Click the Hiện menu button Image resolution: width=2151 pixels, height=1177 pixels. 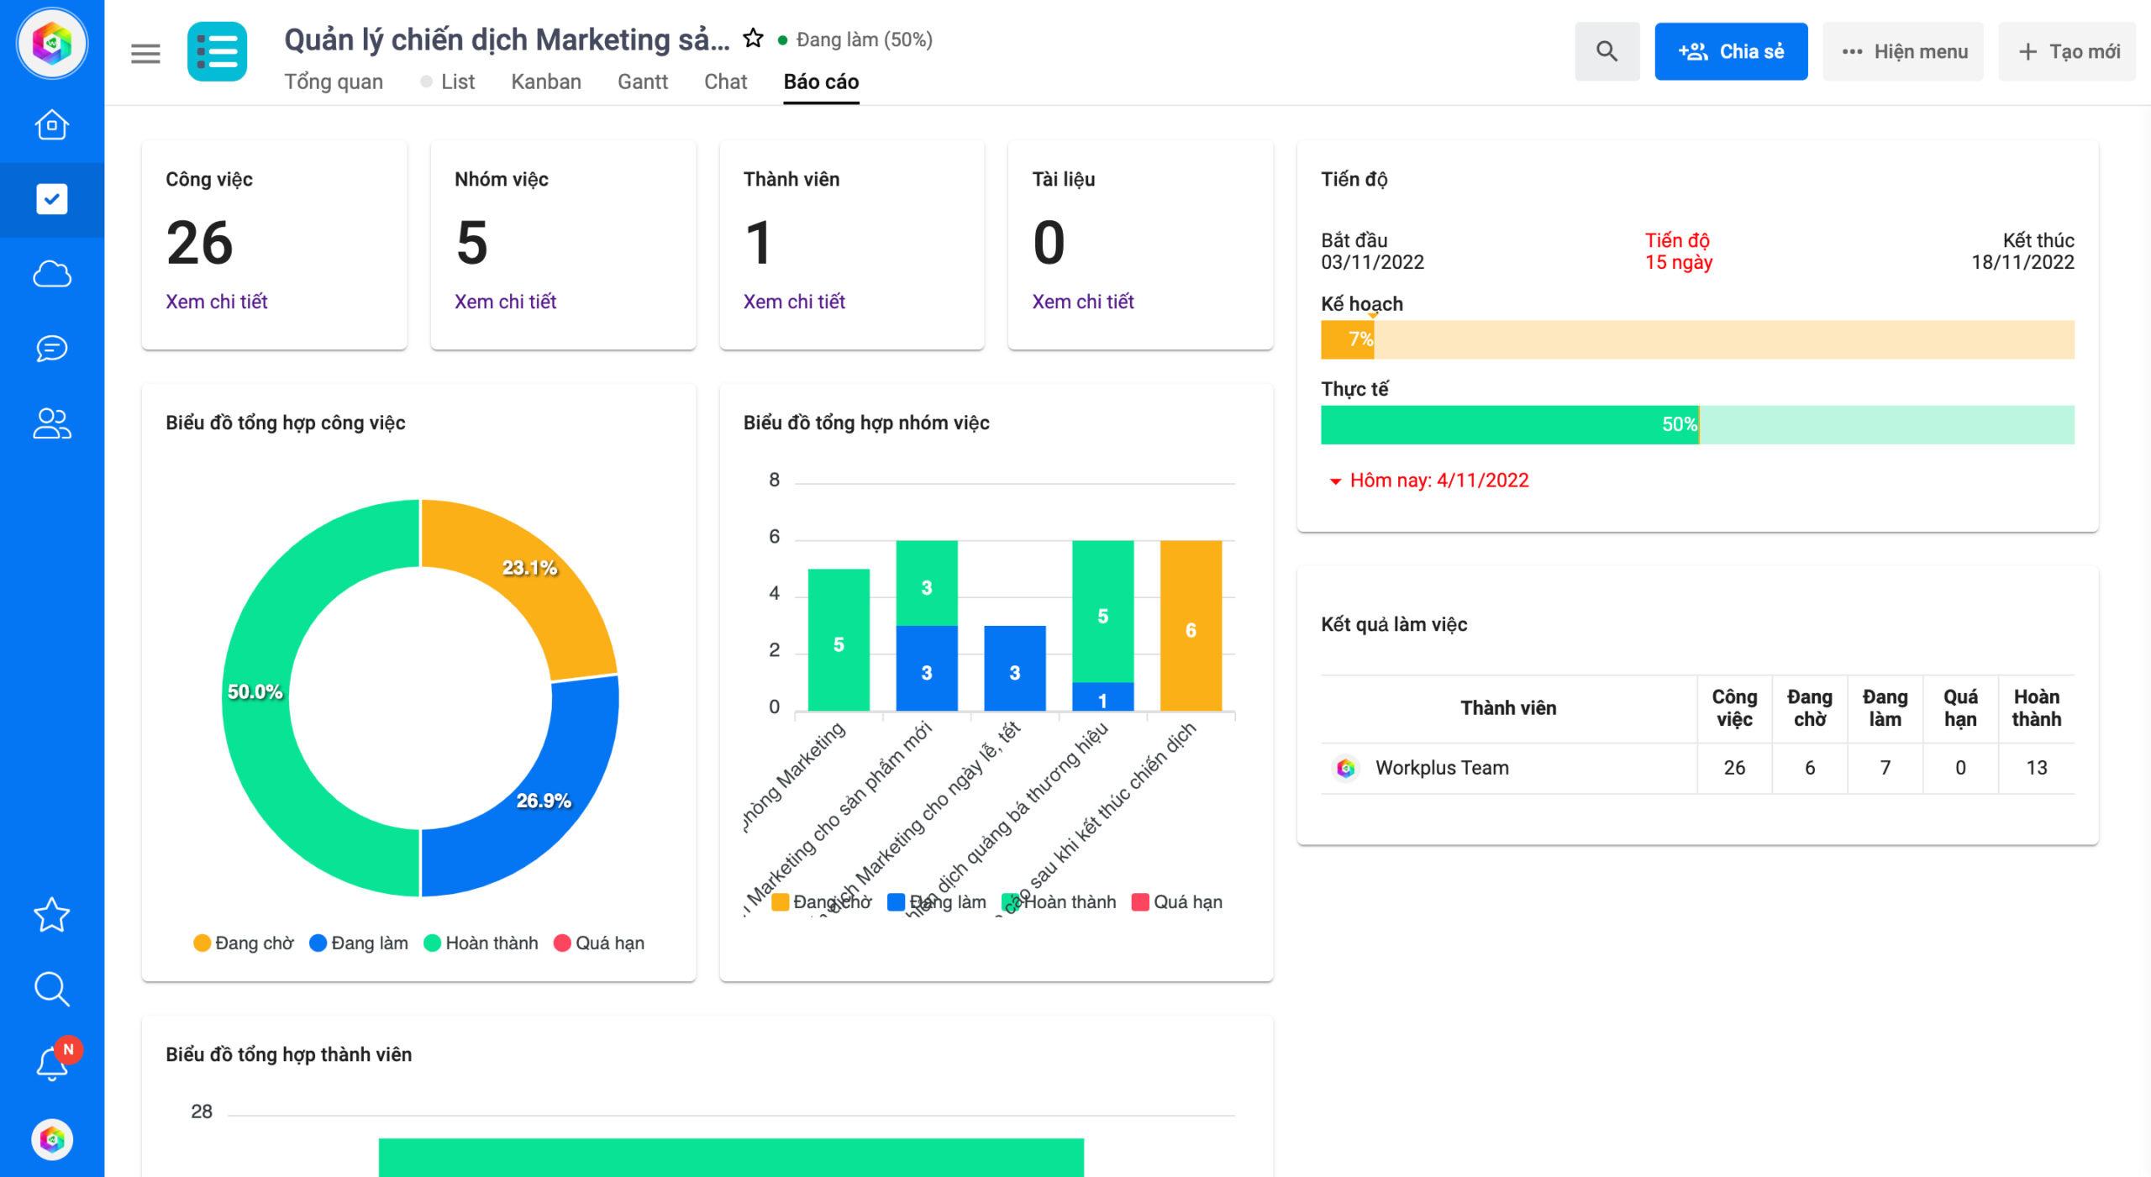pos(1903,51)
